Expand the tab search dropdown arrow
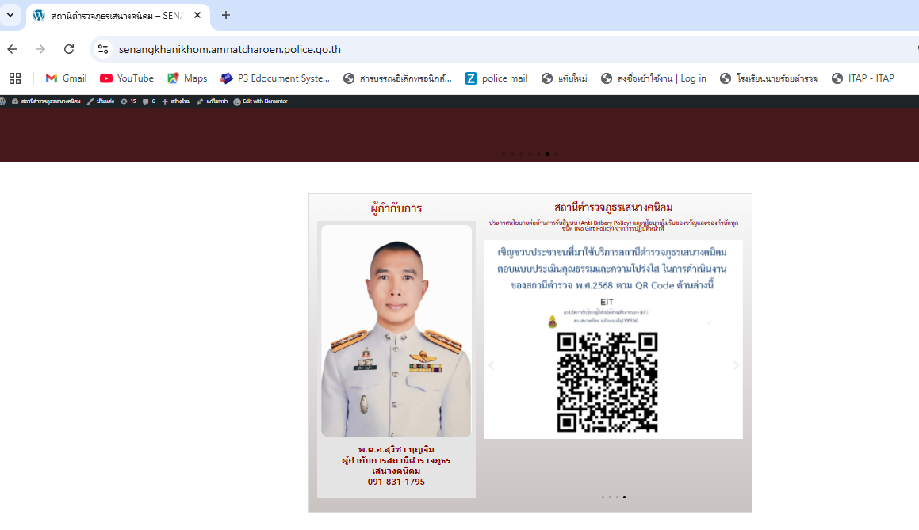The image size is (919, 530). pyautogui.click(x=10, y=15)
